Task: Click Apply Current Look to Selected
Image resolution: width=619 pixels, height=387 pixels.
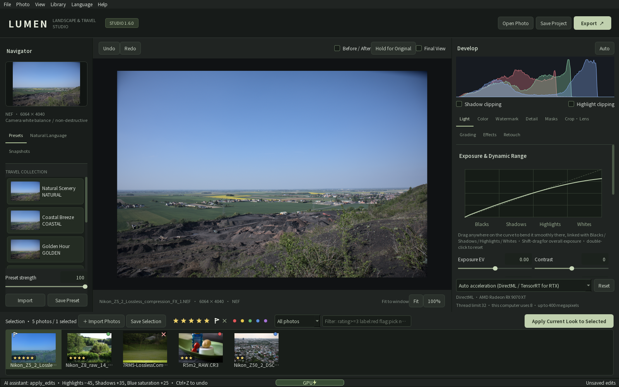Action: 569,321
